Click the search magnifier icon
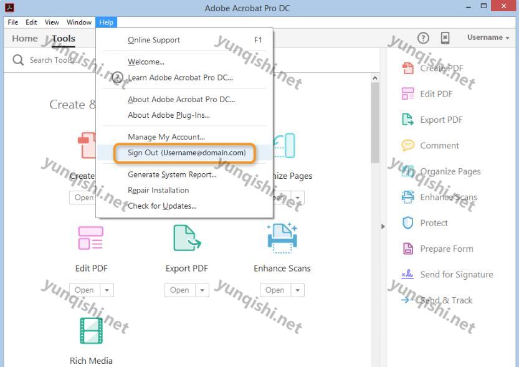This screenshot has width=519, height=367. 18,60
